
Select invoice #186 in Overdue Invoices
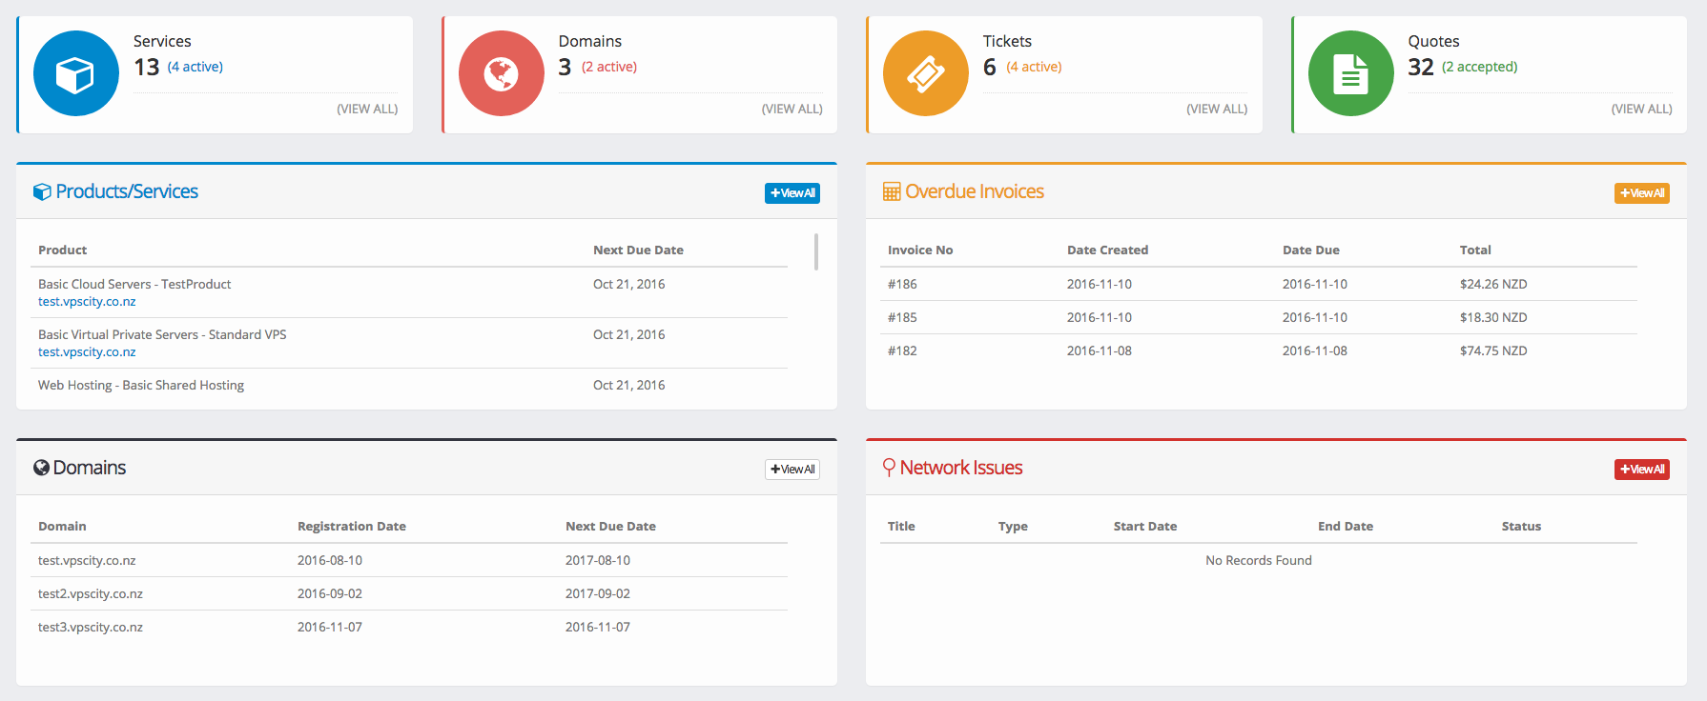point(902,285)
